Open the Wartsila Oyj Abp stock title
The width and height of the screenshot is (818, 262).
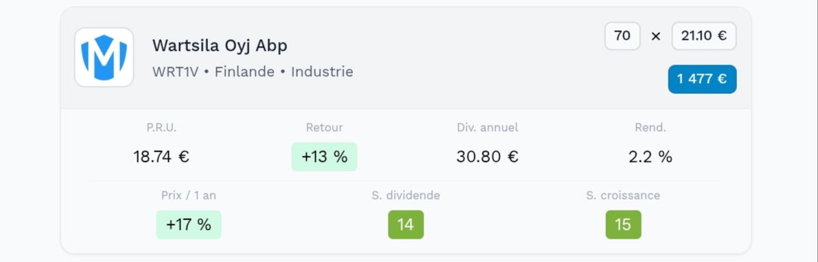pyautogui.click(x=220, y=46)
